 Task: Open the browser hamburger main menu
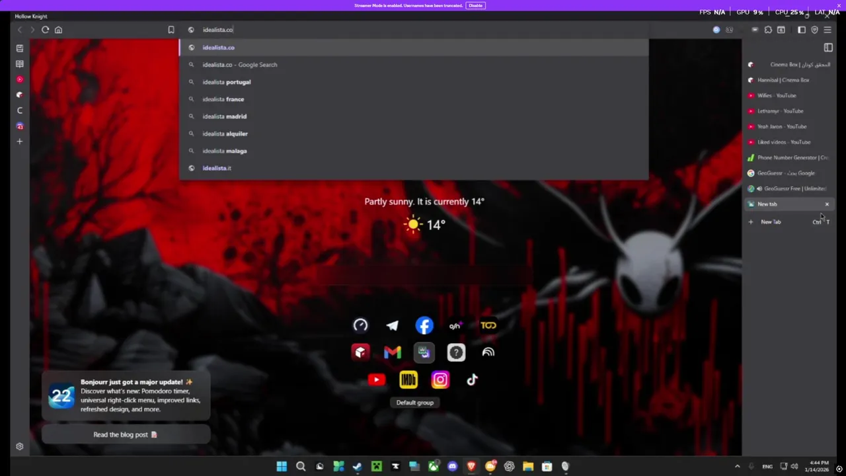[827, 30]
